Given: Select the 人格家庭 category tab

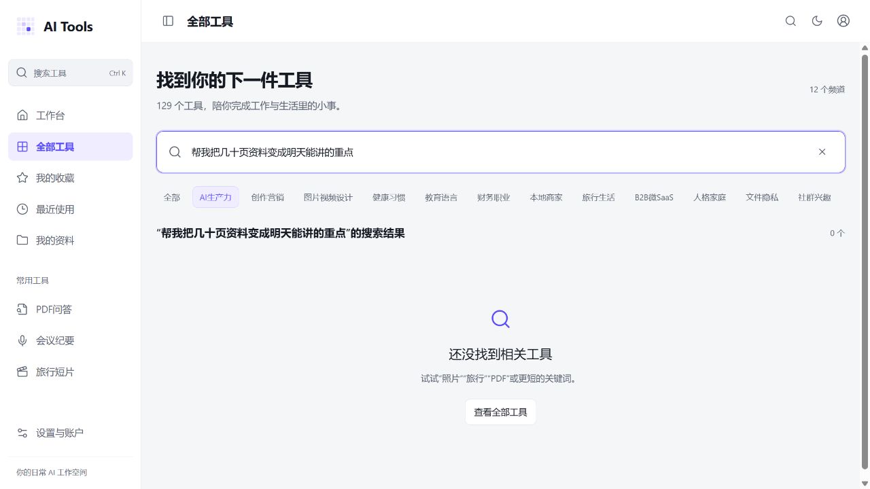Looking at the screenshot, I should tap(710, 198).
